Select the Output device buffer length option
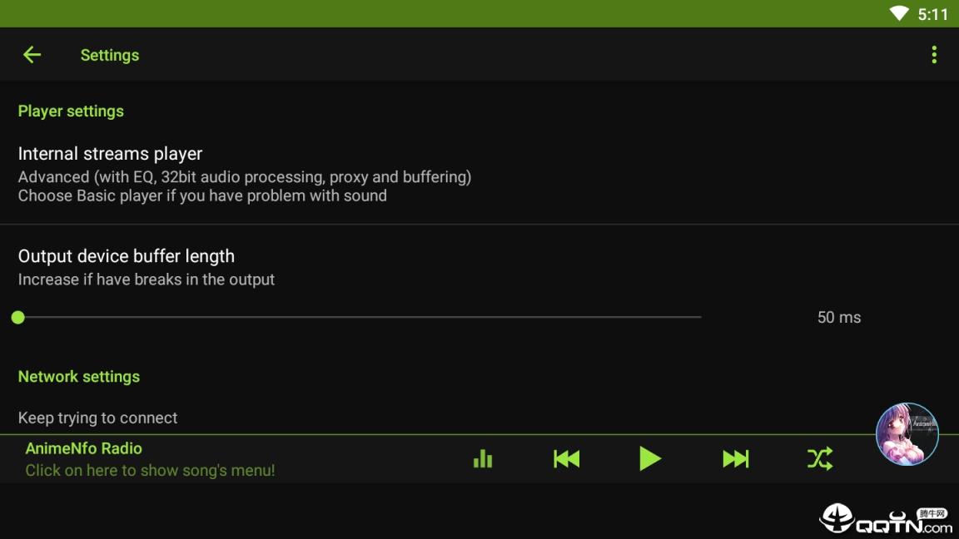Screen dimensions: 959x539 point(127,256)
